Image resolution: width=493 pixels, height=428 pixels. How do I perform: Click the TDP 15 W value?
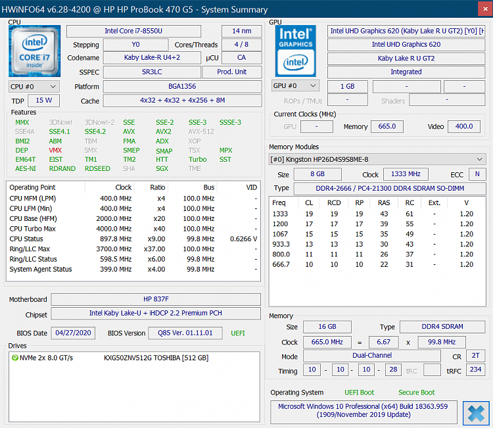click(x=43, y=101)
